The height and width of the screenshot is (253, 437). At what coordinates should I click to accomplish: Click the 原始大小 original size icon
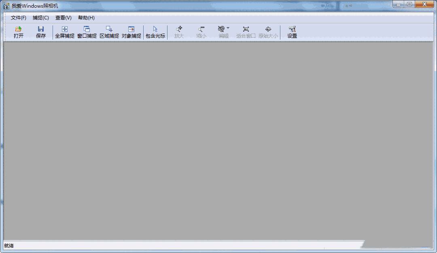pyautogui.click(x=268, y=32)
